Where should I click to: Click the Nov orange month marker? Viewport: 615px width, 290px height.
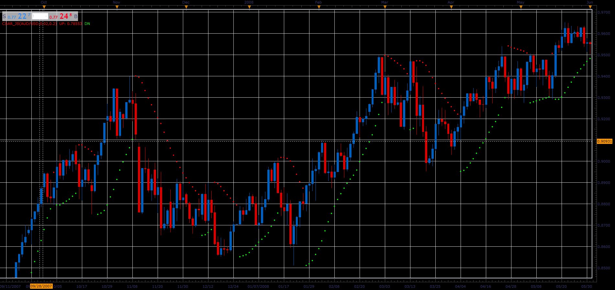point(117,7)
